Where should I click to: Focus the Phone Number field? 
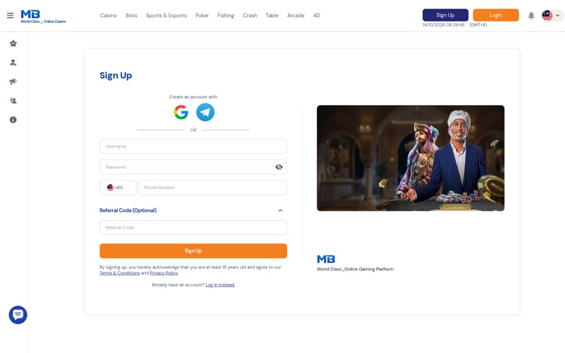212,187
